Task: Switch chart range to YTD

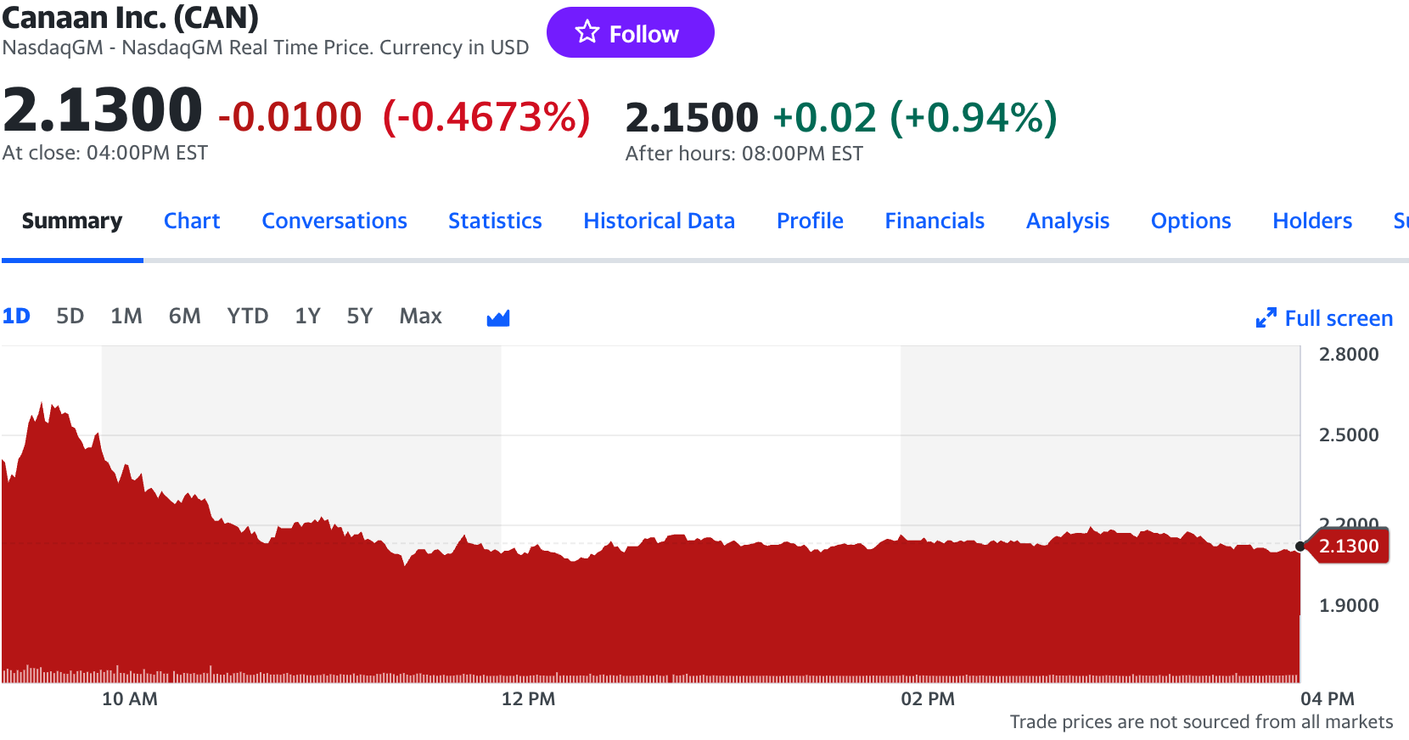Action: click(248, 316)
